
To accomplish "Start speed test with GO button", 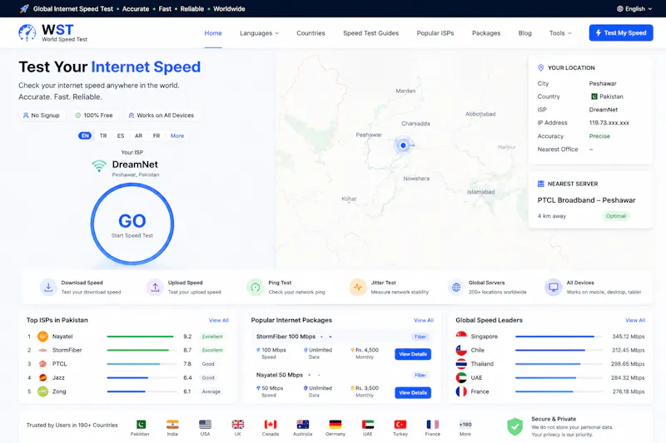I will click(132, 224).
